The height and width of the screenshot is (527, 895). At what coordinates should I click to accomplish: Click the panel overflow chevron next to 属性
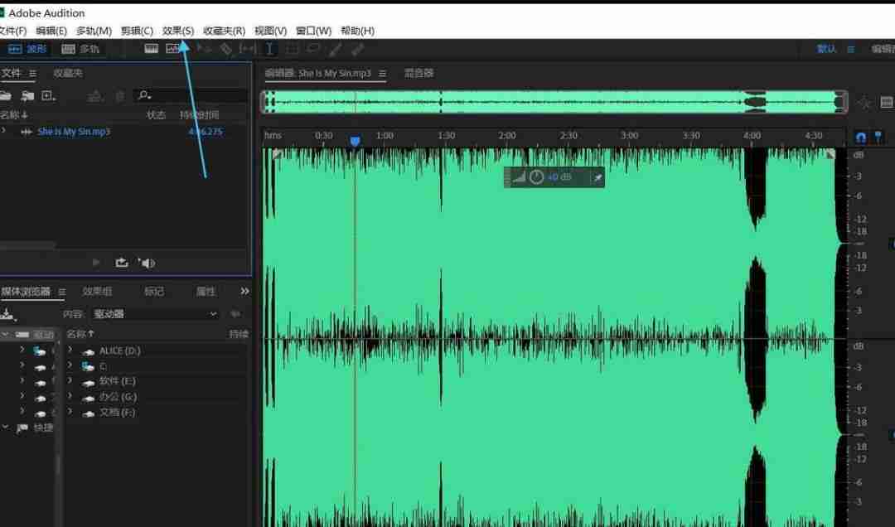(244, 292)
